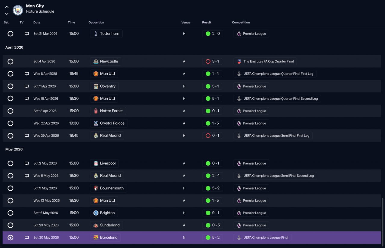Click the Man City club badge

click(18, 10)
